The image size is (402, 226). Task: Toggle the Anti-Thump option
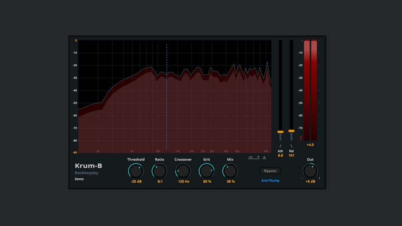tap(270, 181)
